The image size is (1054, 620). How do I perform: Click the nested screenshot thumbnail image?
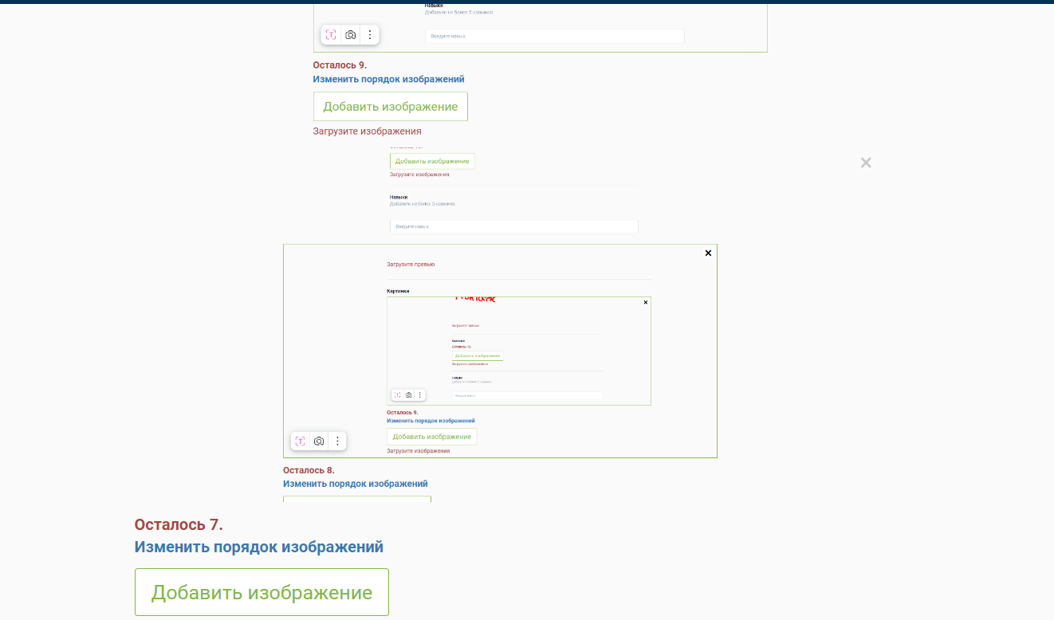518,351
